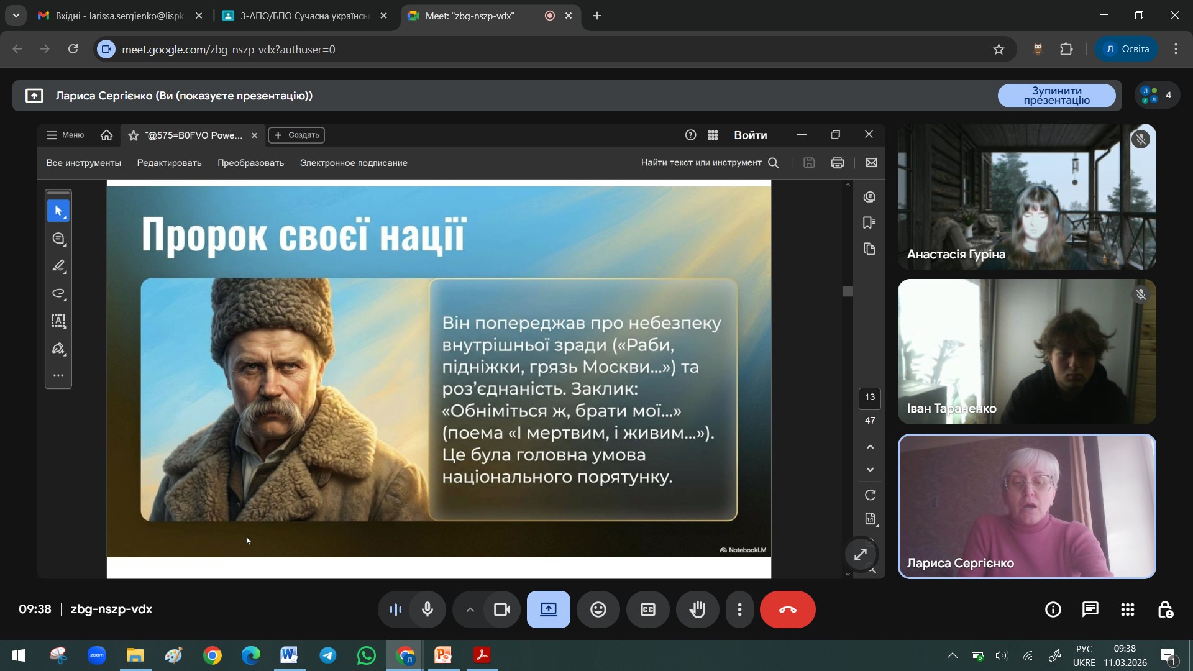Toggle closed captions in Meet
This screenshot has width=1193, height=671.
[647, 609]
